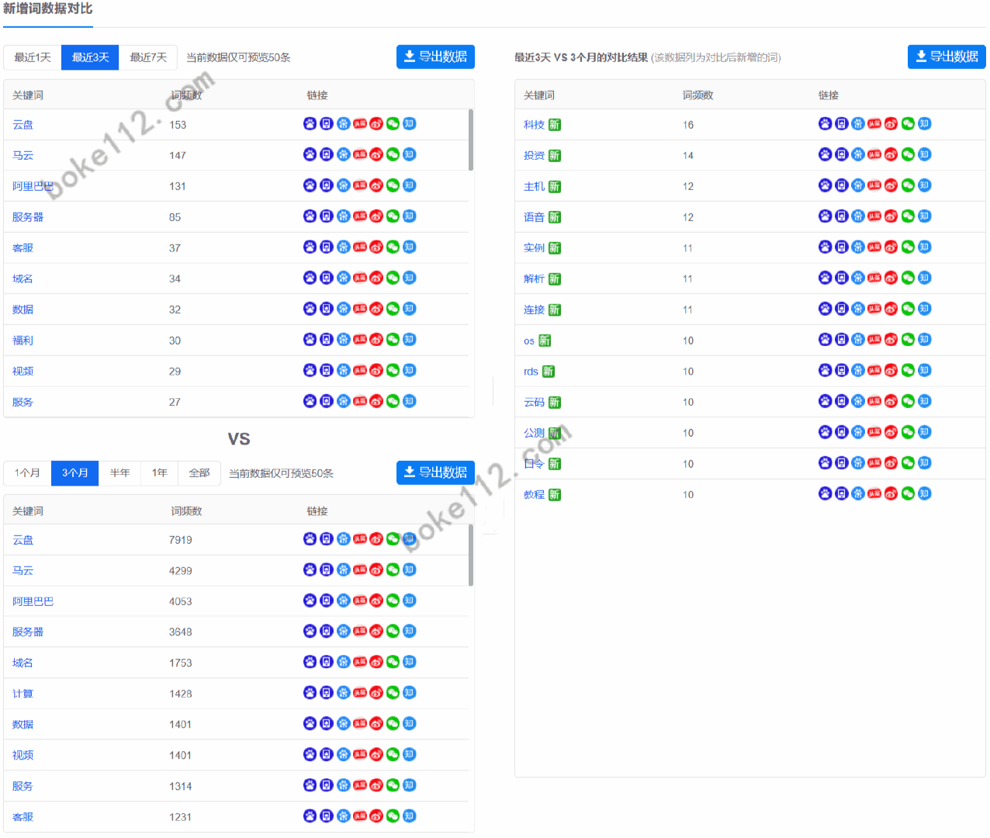Select the 最近7天 tab
Image resolution: width=990 pixels, height=838 pixels.
tap(148, 57)
